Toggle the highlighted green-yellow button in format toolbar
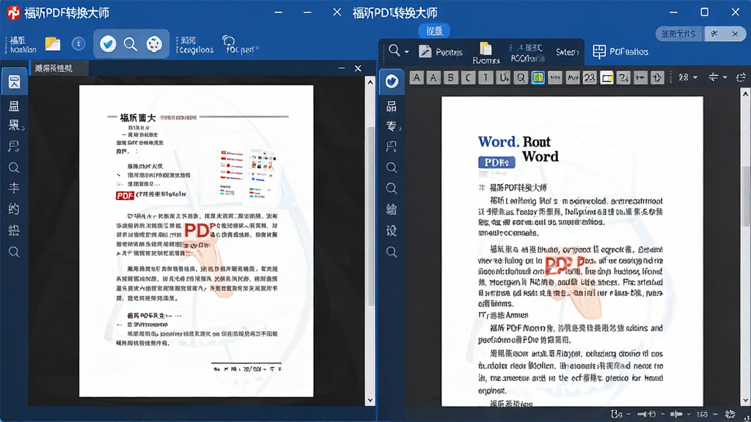Viewport: 751px width, 422px height. (538, 78)
